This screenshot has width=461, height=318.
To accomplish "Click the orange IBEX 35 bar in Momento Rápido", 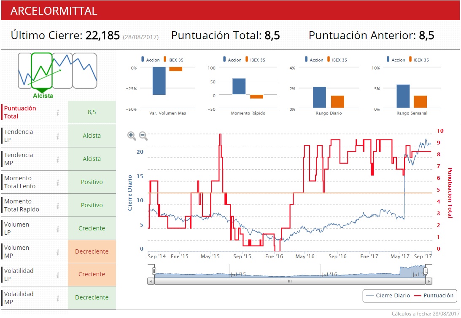I will [x=257, y=96].
